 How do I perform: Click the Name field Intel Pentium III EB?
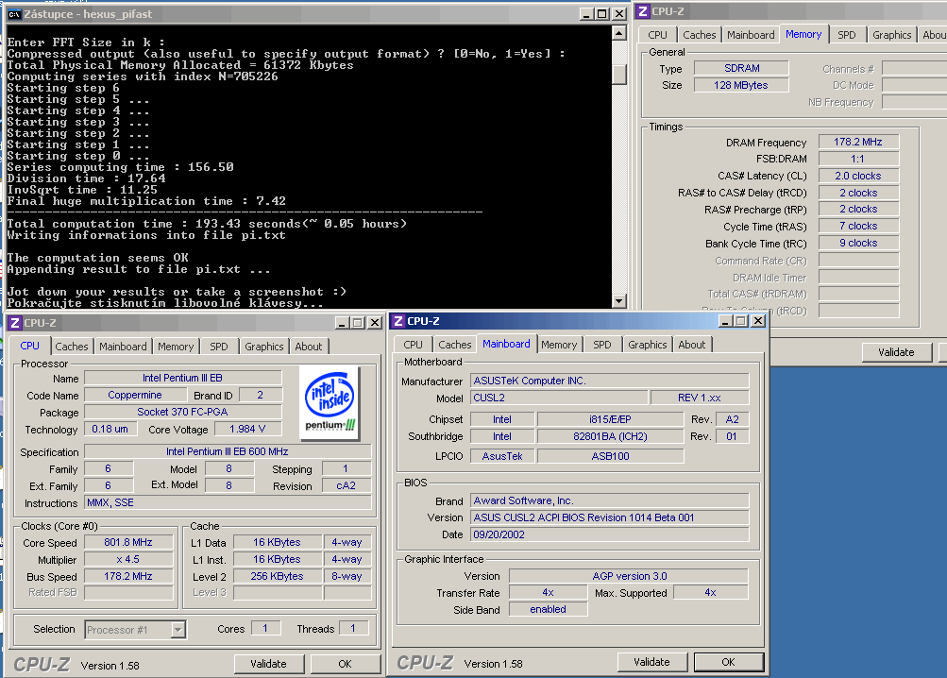pos(182,379)
